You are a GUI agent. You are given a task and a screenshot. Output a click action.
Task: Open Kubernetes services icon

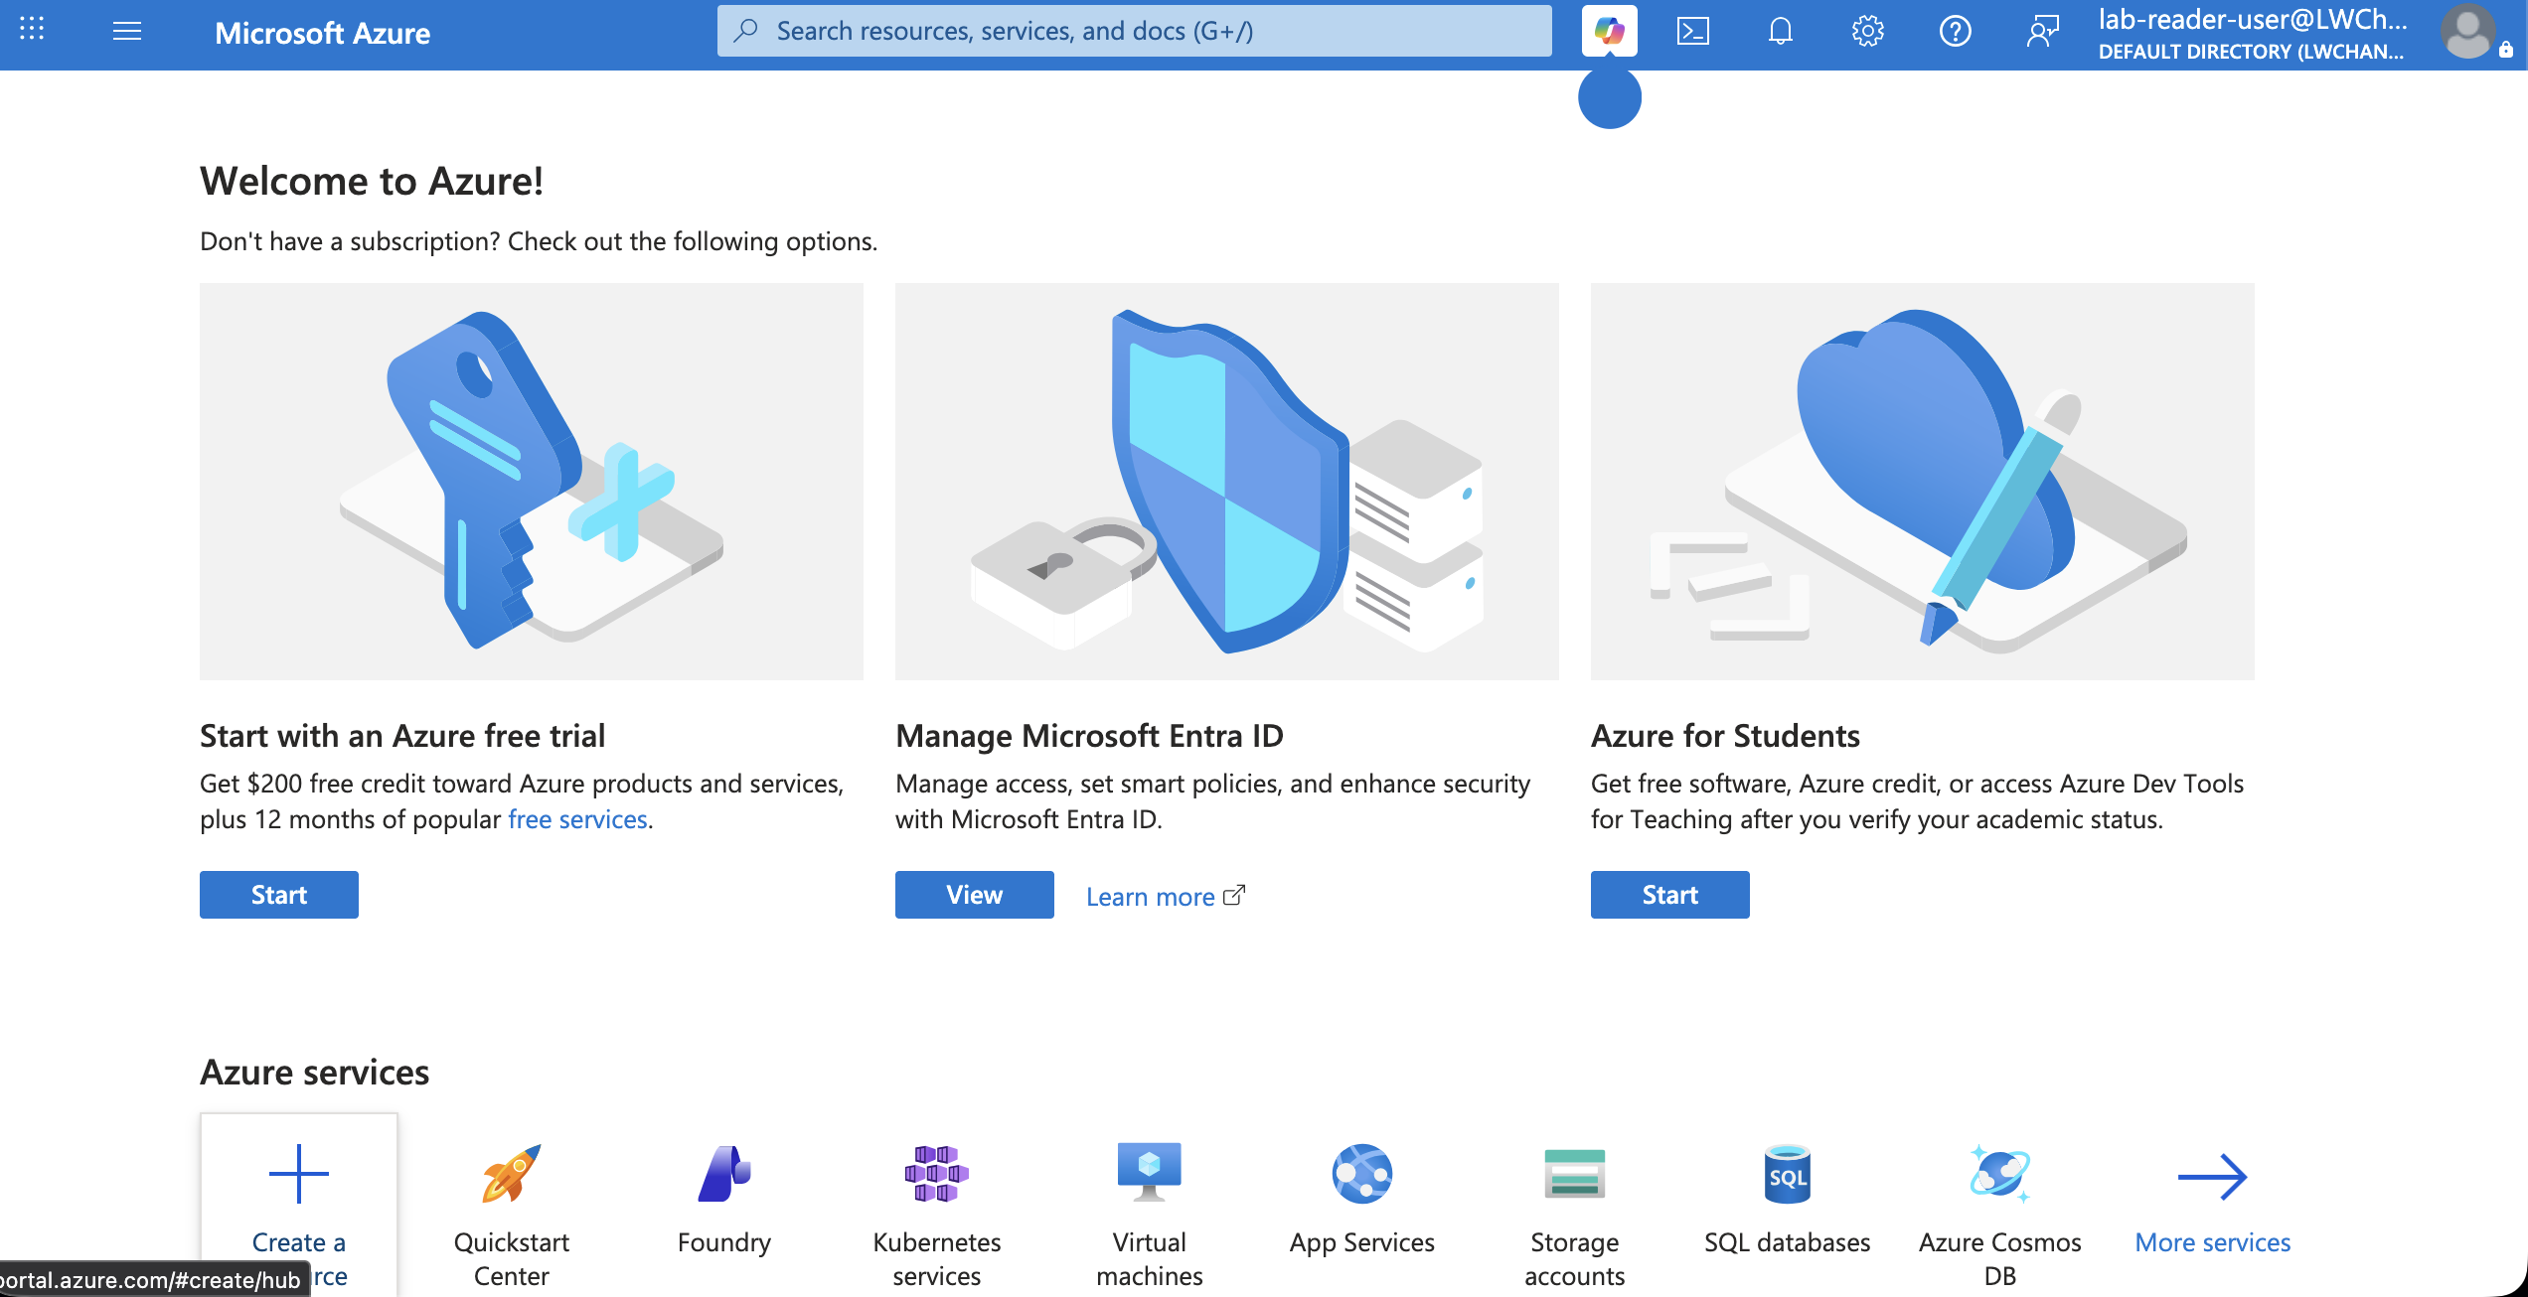point(937,1174)
